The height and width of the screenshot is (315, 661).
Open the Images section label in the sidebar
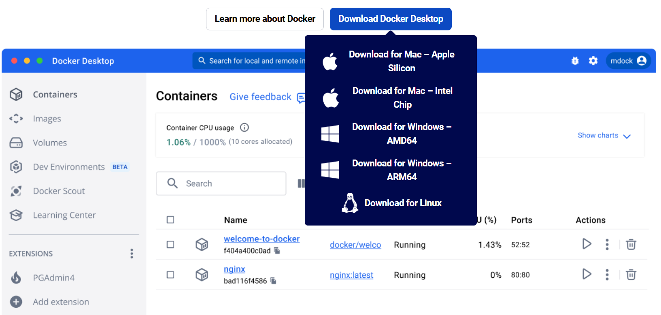47,119
